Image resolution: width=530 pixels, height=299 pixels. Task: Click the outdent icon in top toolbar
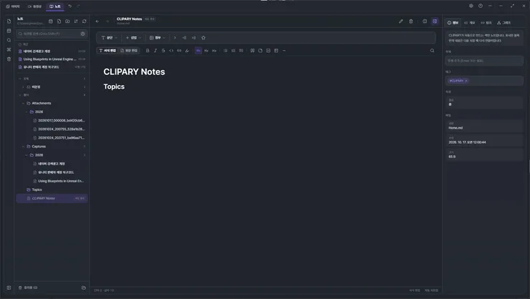(184, 38)
